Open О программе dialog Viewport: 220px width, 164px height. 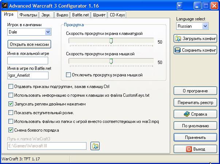[195, 91]
